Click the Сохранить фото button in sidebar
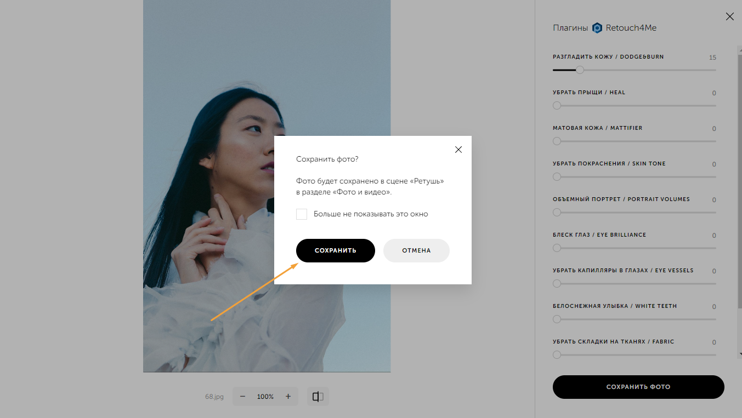The height and width of the screenshot is (418, 742). pos(638,387)
